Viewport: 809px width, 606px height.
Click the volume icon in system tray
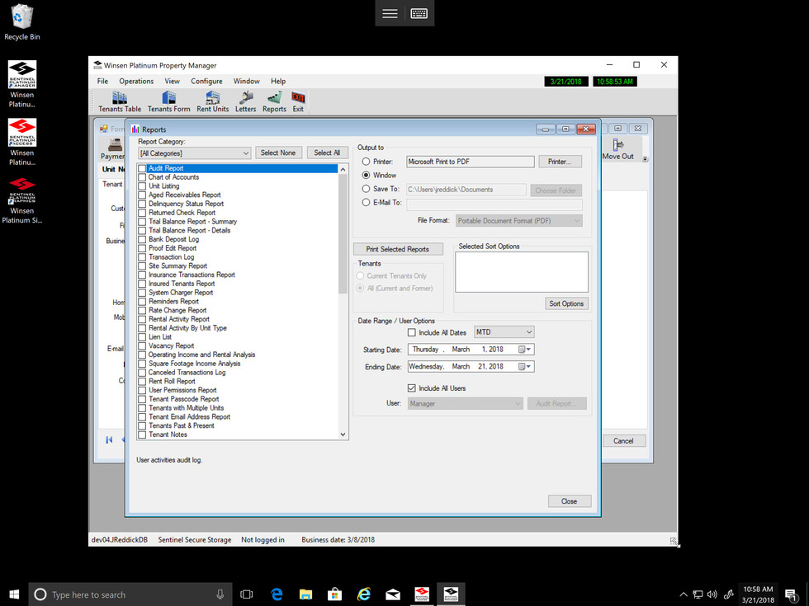click(712, 594)
